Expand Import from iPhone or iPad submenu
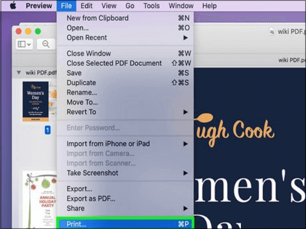Viewport: 306px width, 229px height. (125, 144)
